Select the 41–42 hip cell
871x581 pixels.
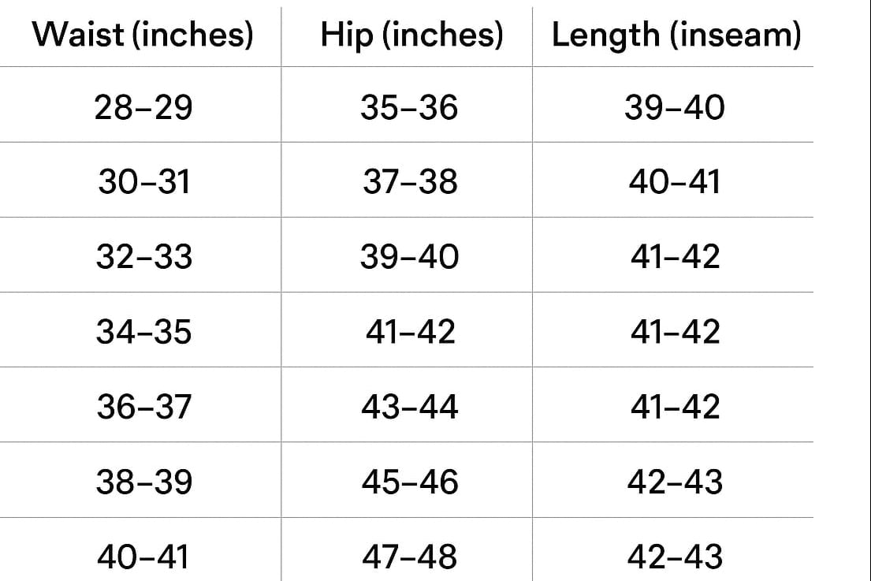[410, 333]
